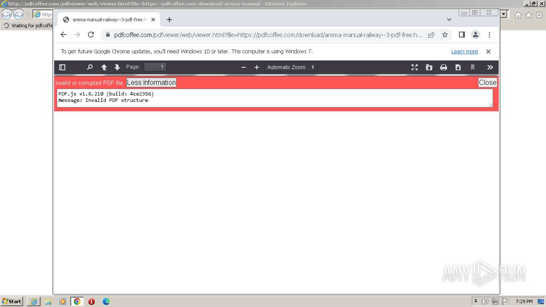The width and height of the screenshot is (546, 307).
Task: Zoom in with the plus button
Action: pyautogui.click(x=257, y=67)
